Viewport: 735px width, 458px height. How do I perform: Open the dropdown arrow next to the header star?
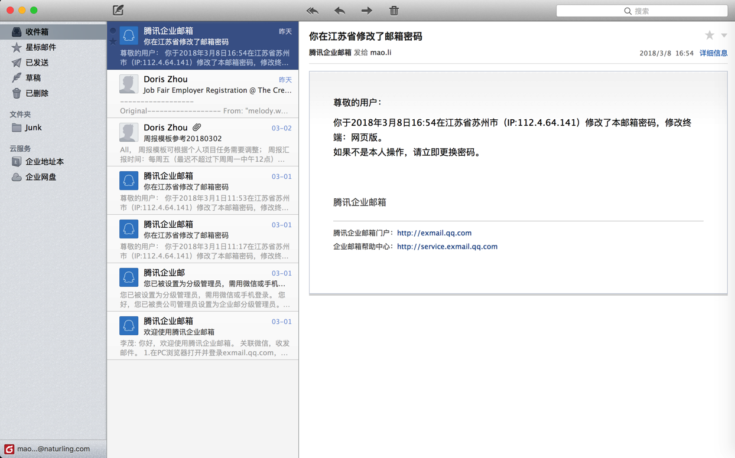coord(724,35)
